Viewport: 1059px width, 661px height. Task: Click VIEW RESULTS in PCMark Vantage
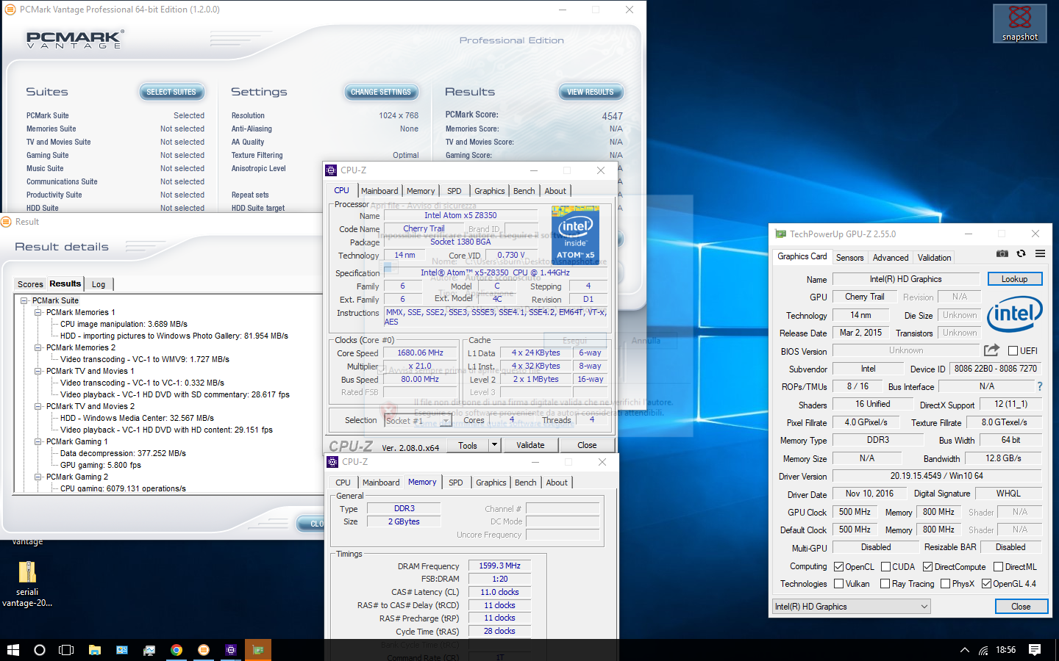point(591,92)
